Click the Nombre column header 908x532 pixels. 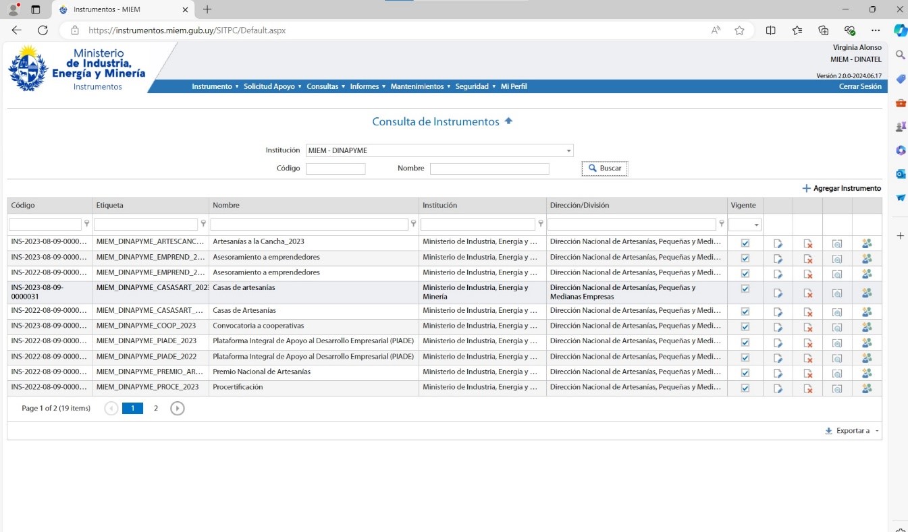pyautogui.click(x=314, y=205)
